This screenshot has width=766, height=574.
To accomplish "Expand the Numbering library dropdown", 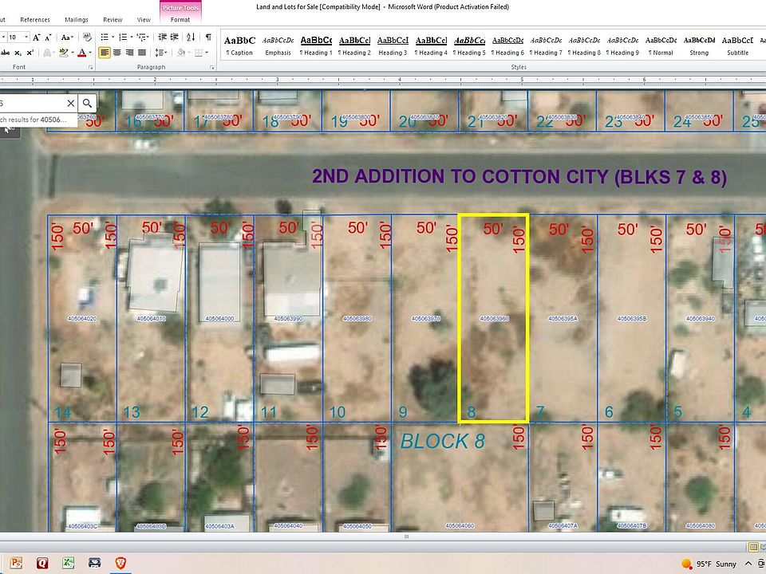I will point(132,37).
